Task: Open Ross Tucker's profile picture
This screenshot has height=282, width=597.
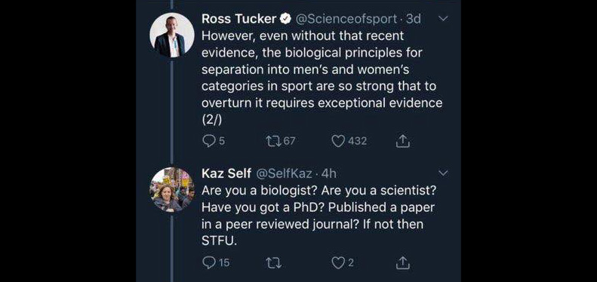Action: pyautogui.click(x=172, y=35)
